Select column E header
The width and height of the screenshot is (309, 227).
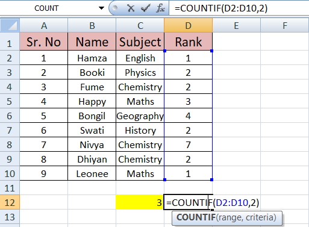coord(236,25)
